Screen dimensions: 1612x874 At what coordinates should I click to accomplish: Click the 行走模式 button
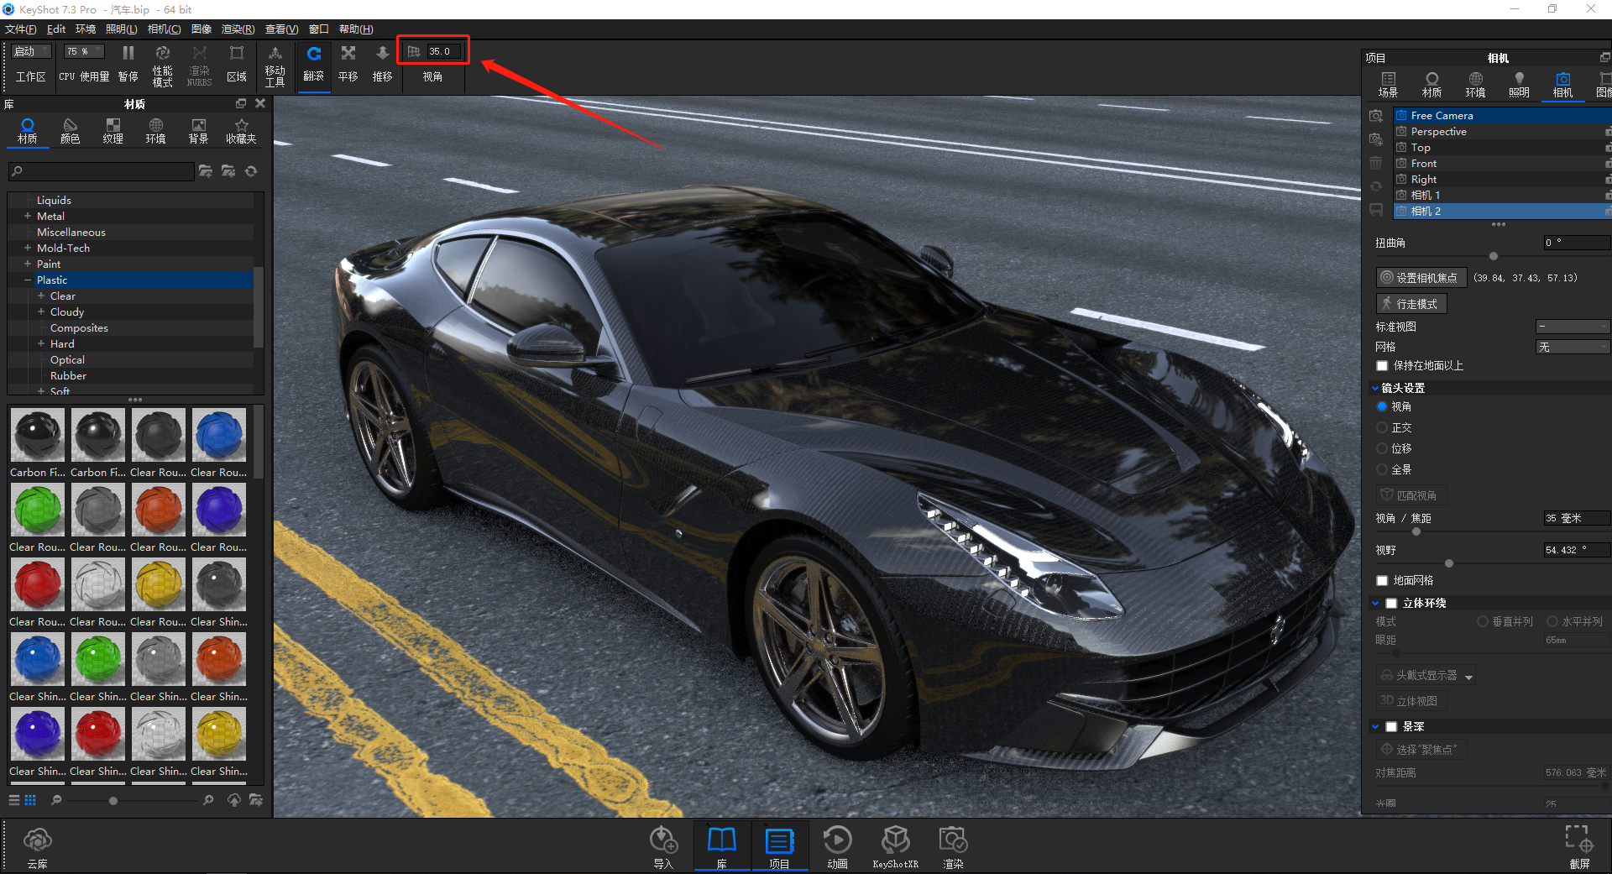coord(1410,303)
